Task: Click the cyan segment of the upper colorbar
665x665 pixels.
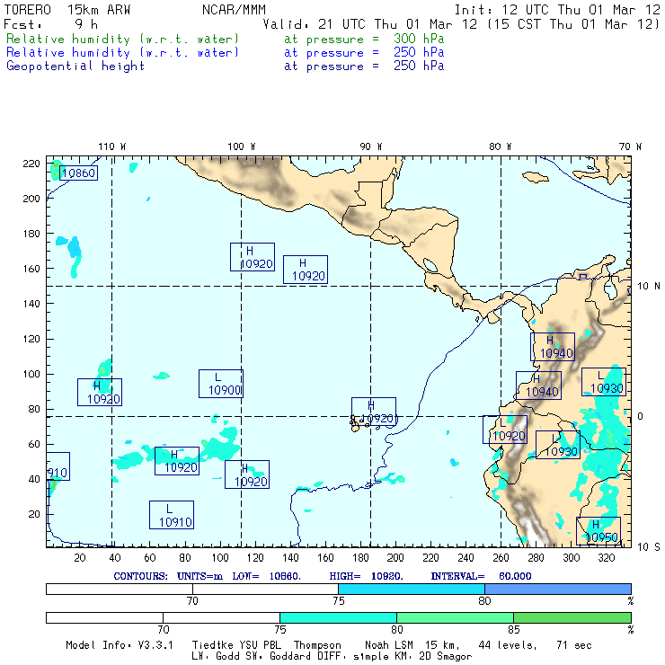Action: [x=411, y=588]
